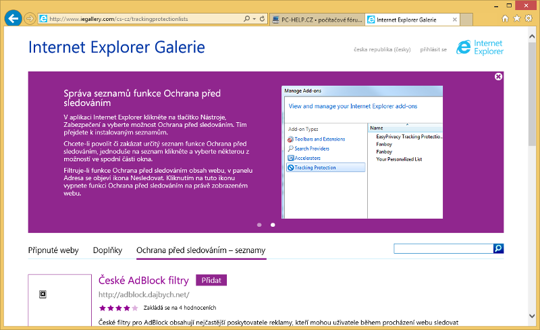
Task: Open the Doplňky tab
Action: tap(107, 250)
